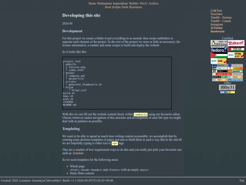Click the small black Linux badge
This screenshot has width=246, height=185.
pos(220,71)
